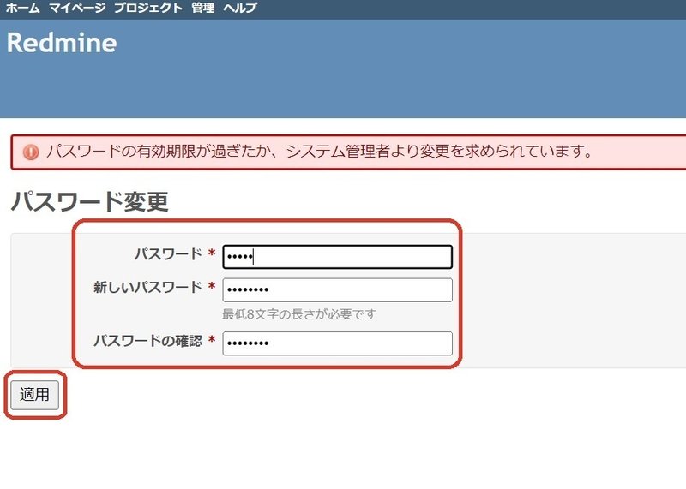The image size is (686, 489).
Task: Go to マイページ in top menu
Action: [x=77, y=8]
